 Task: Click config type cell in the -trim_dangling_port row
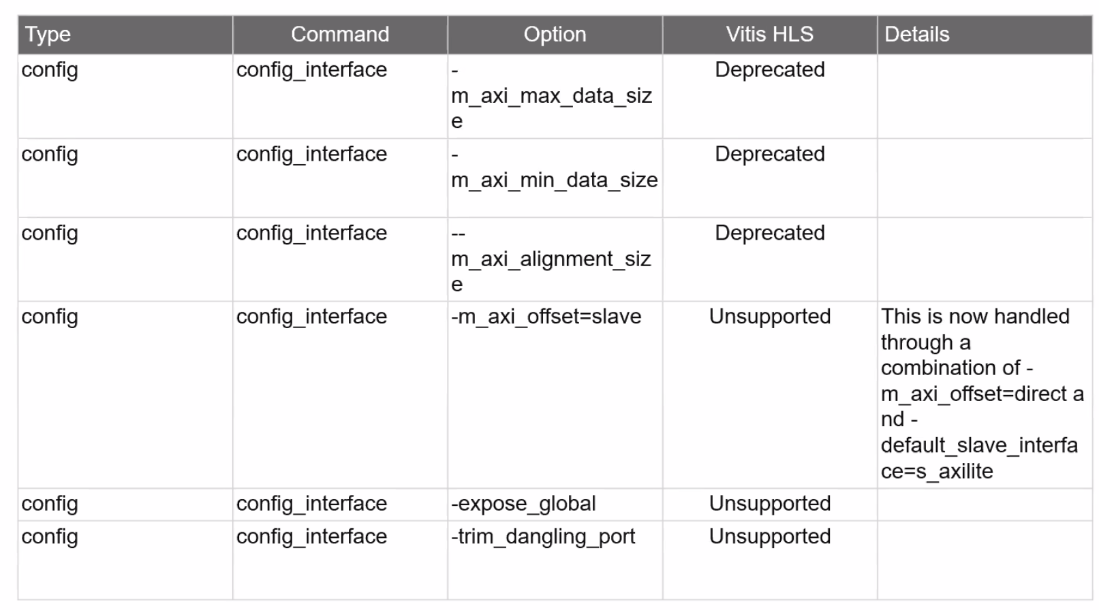click(50, 538)
